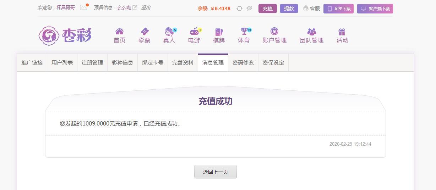Open the APP下载 download button
Screen dimensions: 436x190
tap(338, 9)
